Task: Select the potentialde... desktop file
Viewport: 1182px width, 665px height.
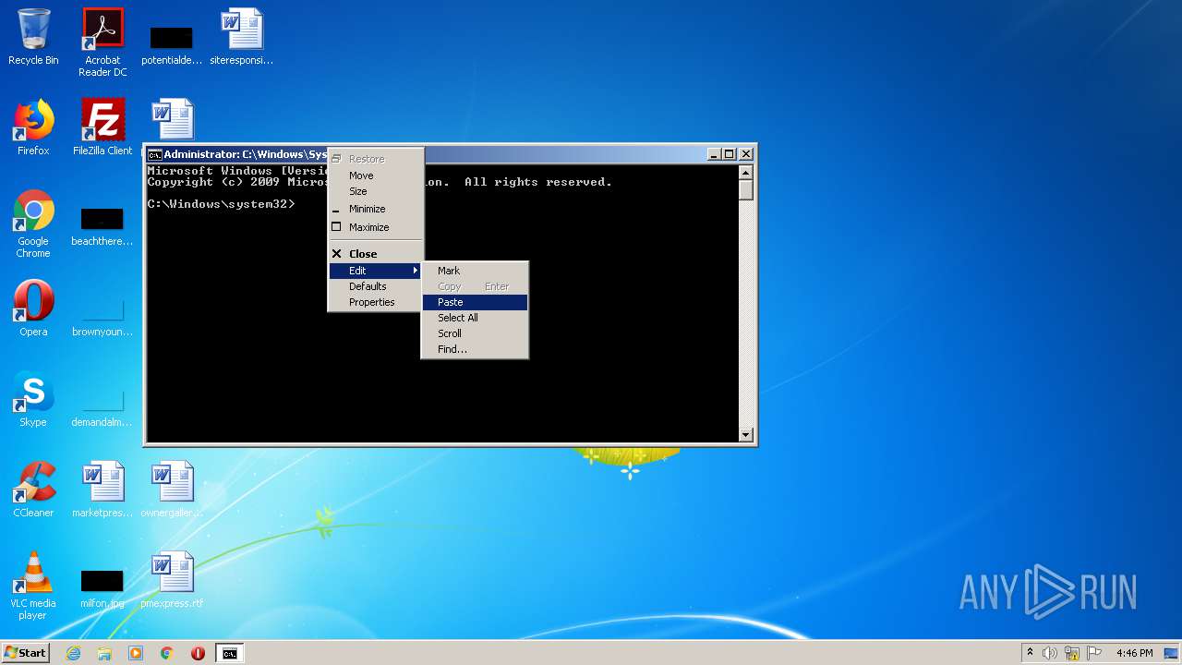Action: [x=172, y=45]
